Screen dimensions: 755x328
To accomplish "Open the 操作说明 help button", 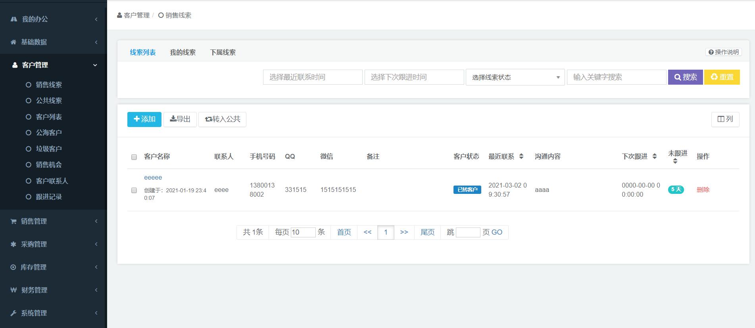I will (x=724, y=52).
